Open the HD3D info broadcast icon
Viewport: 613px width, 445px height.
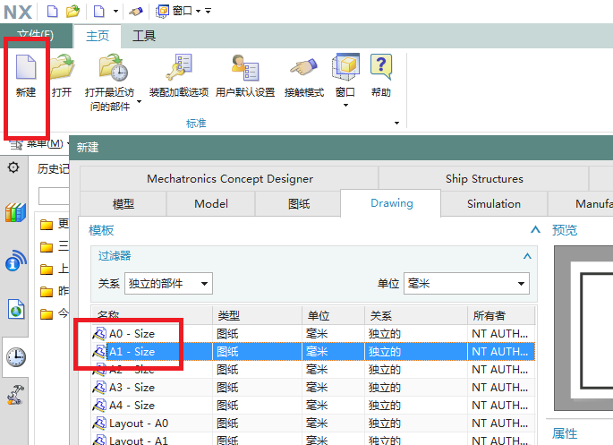(15, 261)
